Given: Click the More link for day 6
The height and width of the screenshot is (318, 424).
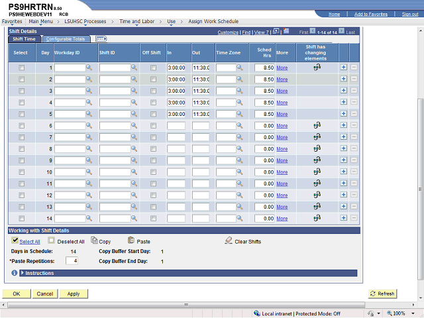Looking at the screenshot, I should tap(282, 126).
